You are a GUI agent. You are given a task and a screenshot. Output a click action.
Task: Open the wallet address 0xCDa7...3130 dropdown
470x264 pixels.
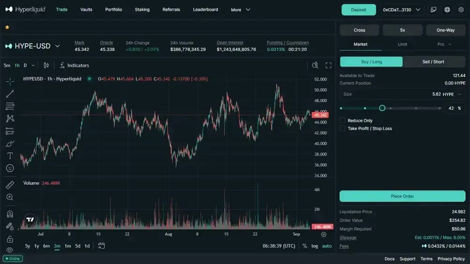coord(401,9)
